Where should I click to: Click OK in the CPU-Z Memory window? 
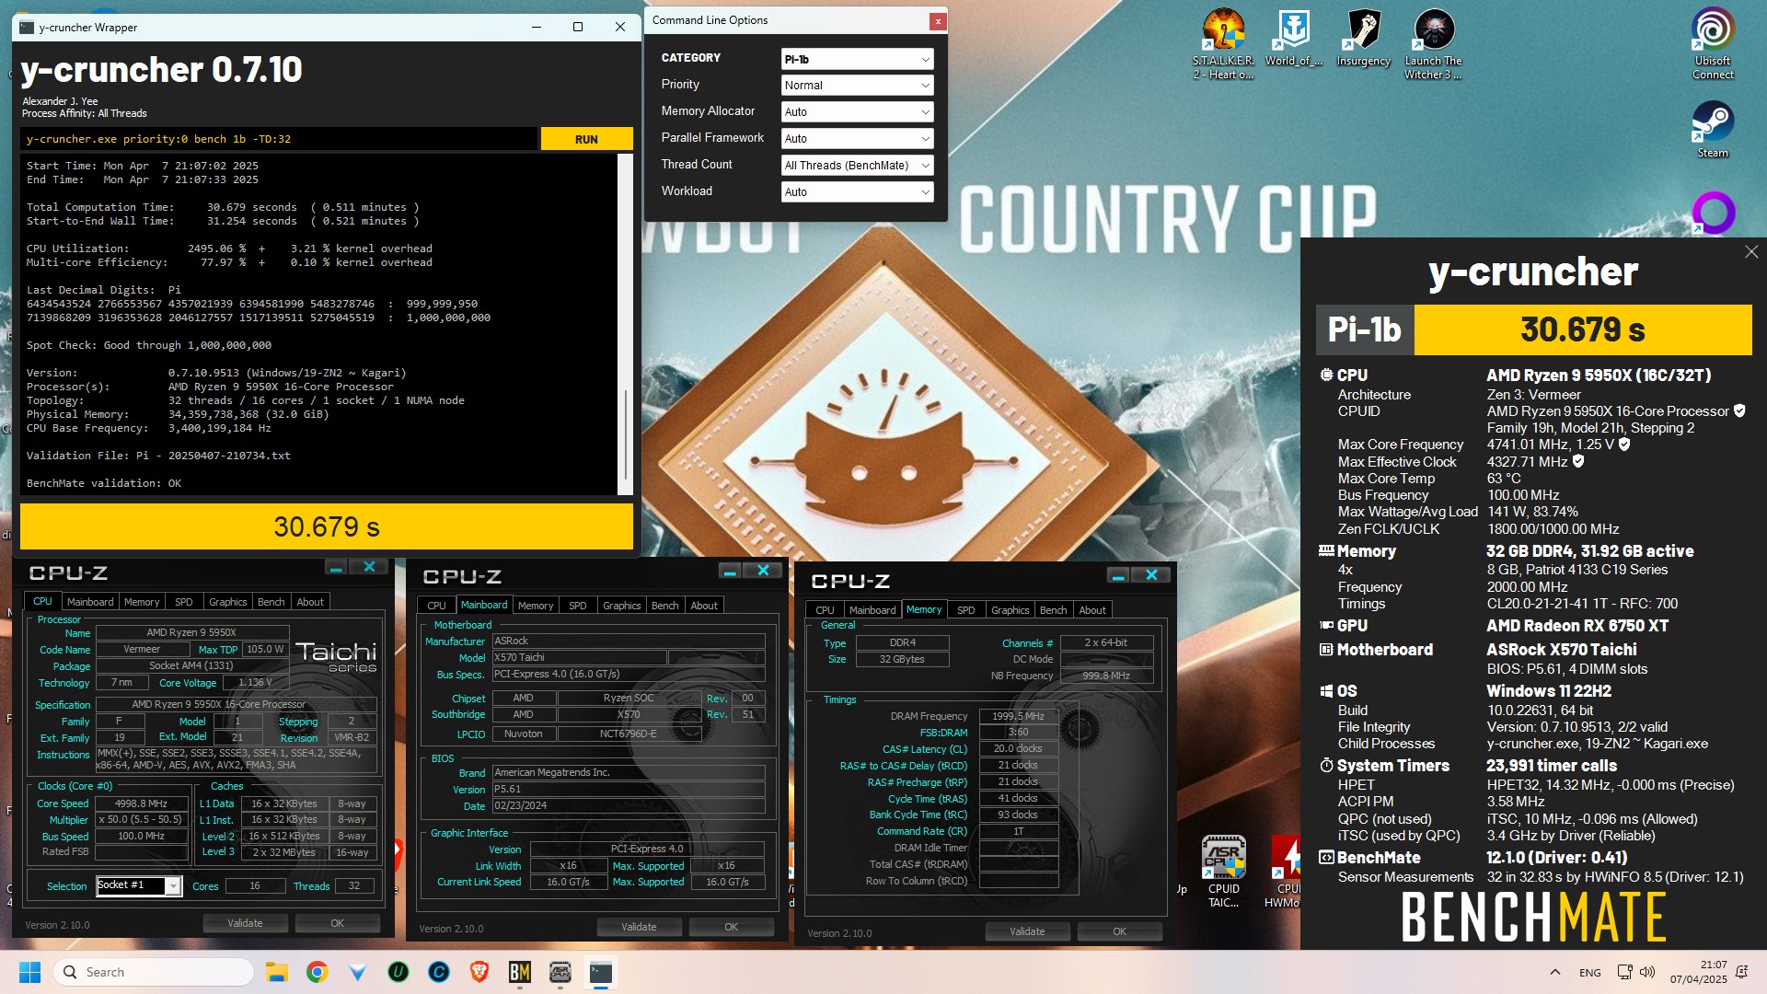pyautogui.click(x=1120, y=931)
